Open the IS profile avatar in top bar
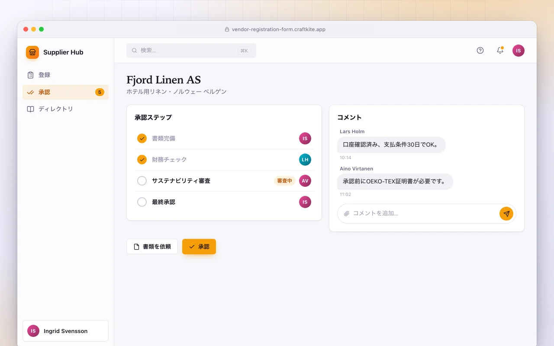The height and width of the screenshot is (346, 554). [519, 51]
